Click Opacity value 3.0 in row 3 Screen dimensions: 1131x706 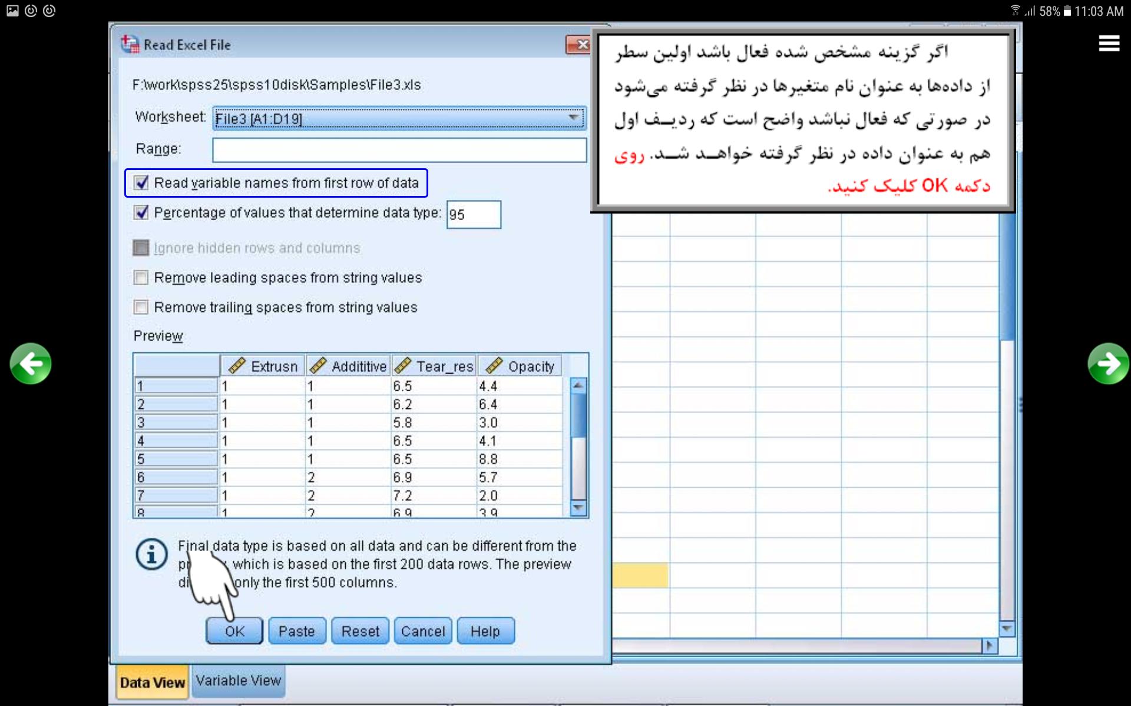(x=520, y=422)
